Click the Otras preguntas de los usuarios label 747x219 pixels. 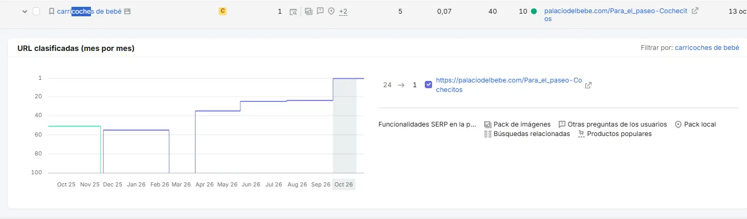tap(617, 124)
